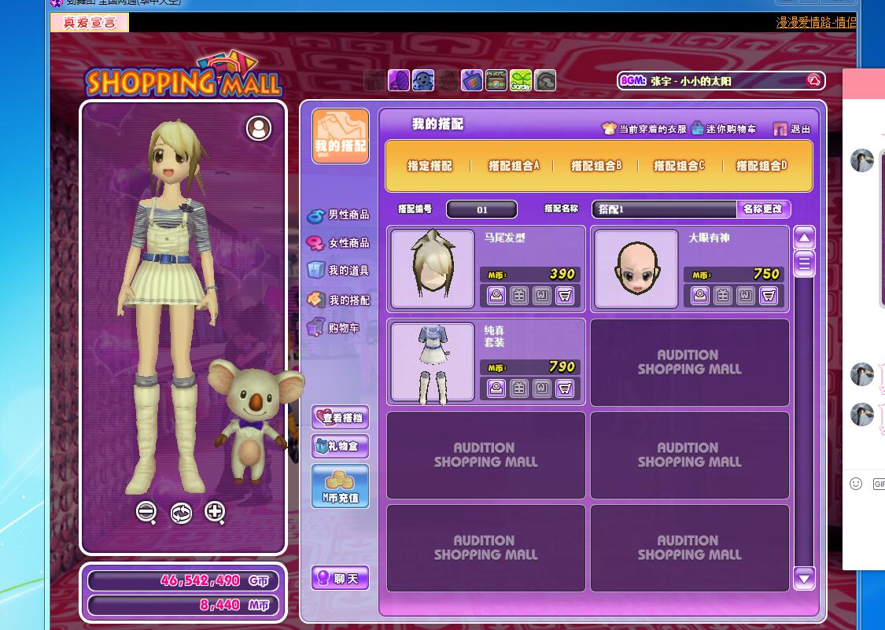The image size is (885, 630).
Task: Click the emoji smiley in chat window
Action: click(856, 483)
